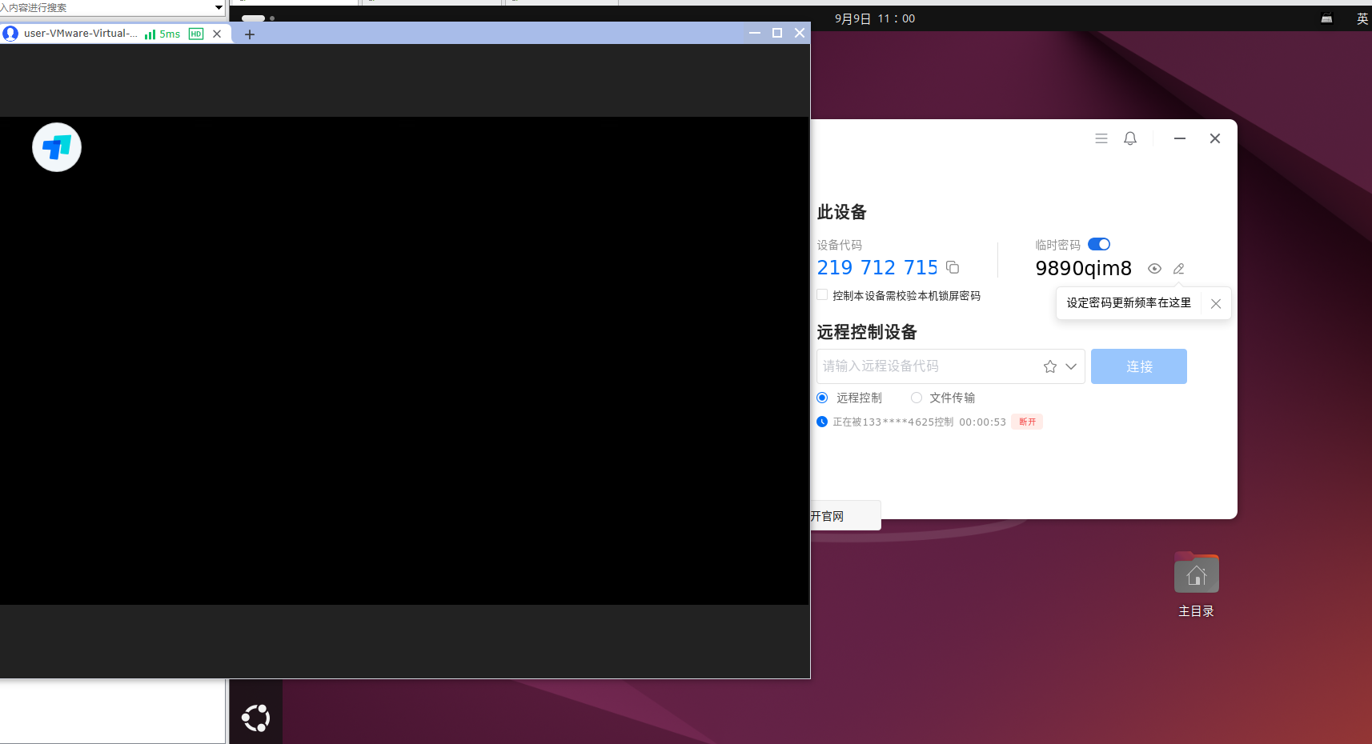Screen dimensions: 1372x744
Task: Select the 文件传输 radio button
Action: (x=916, y=398)
